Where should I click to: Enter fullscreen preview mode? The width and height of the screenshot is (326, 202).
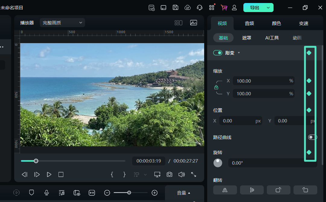194,175
